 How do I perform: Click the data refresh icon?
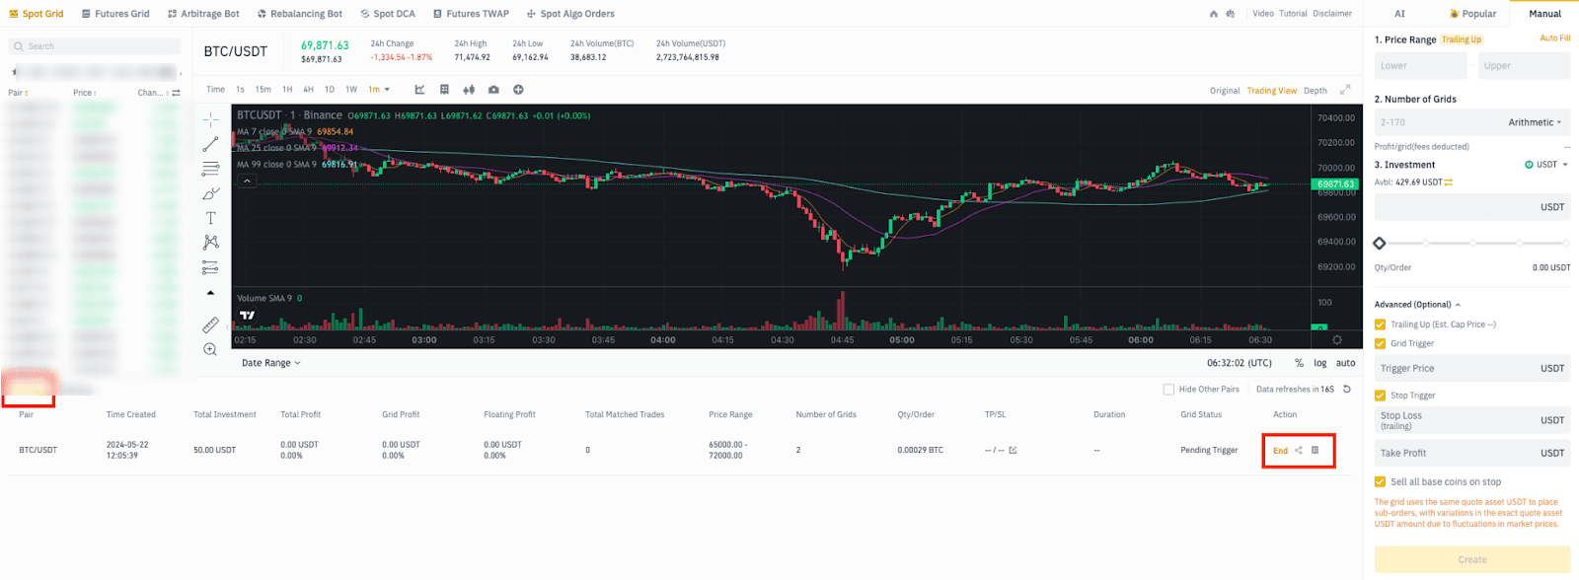(1347, 390)
